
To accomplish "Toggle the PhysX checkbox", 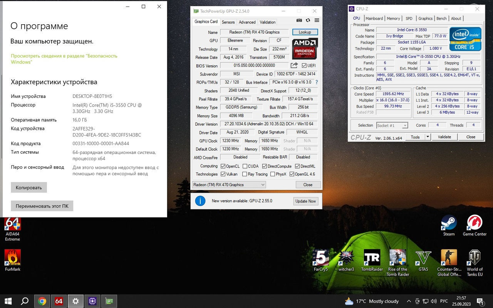I will point(273,174).
